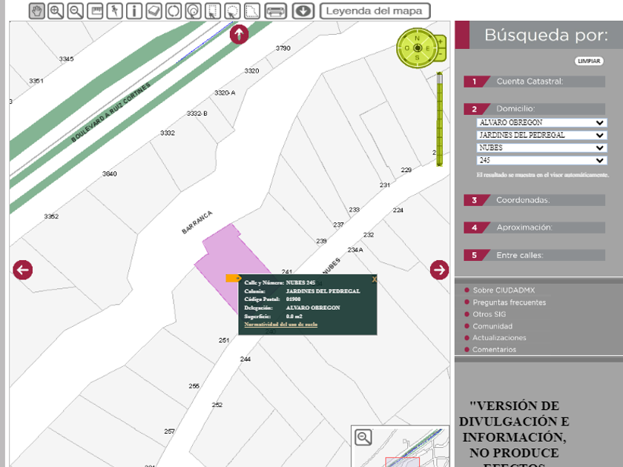The height and width of the screenshot is (467, 623).
Task: Expand the NUBES street dropdown
Action: pyautogui.click(x=541, y=148)
